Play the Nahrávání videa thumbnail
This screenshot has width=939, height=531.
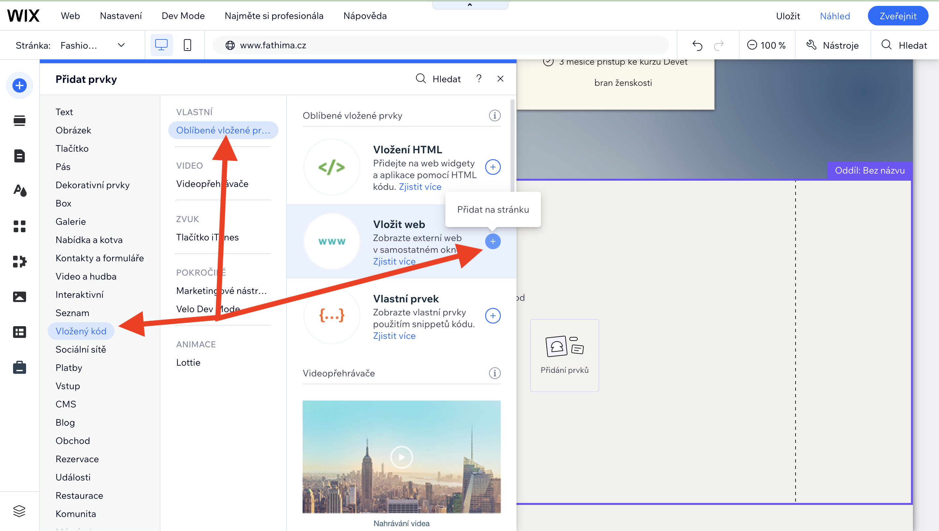tap(401, 457)
